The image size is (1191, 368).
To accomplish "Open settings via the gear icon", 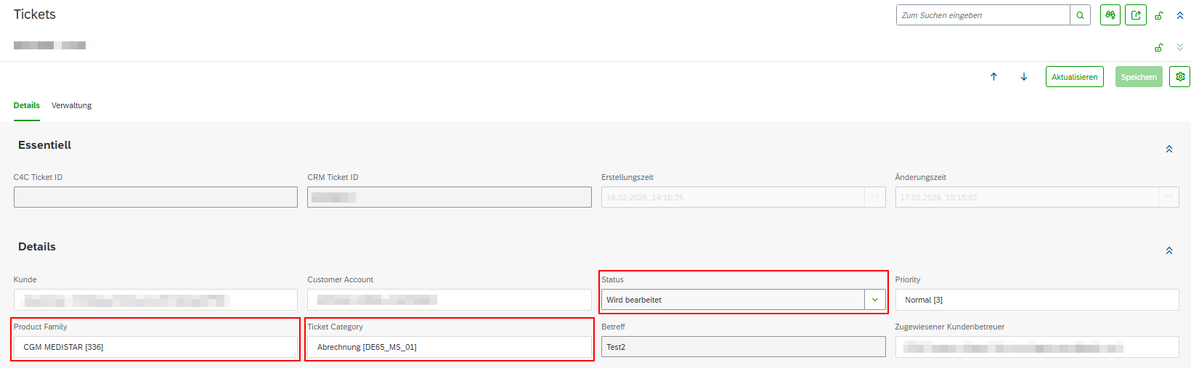I will (x=1180, y=77).
